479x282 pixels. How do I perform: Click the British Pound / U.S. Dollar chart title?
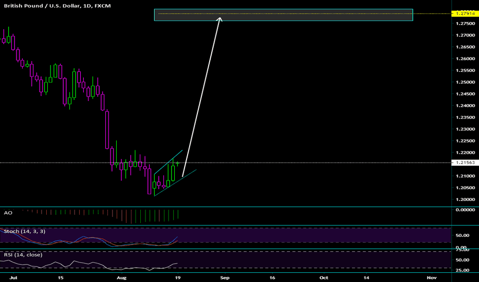[57, 6]
